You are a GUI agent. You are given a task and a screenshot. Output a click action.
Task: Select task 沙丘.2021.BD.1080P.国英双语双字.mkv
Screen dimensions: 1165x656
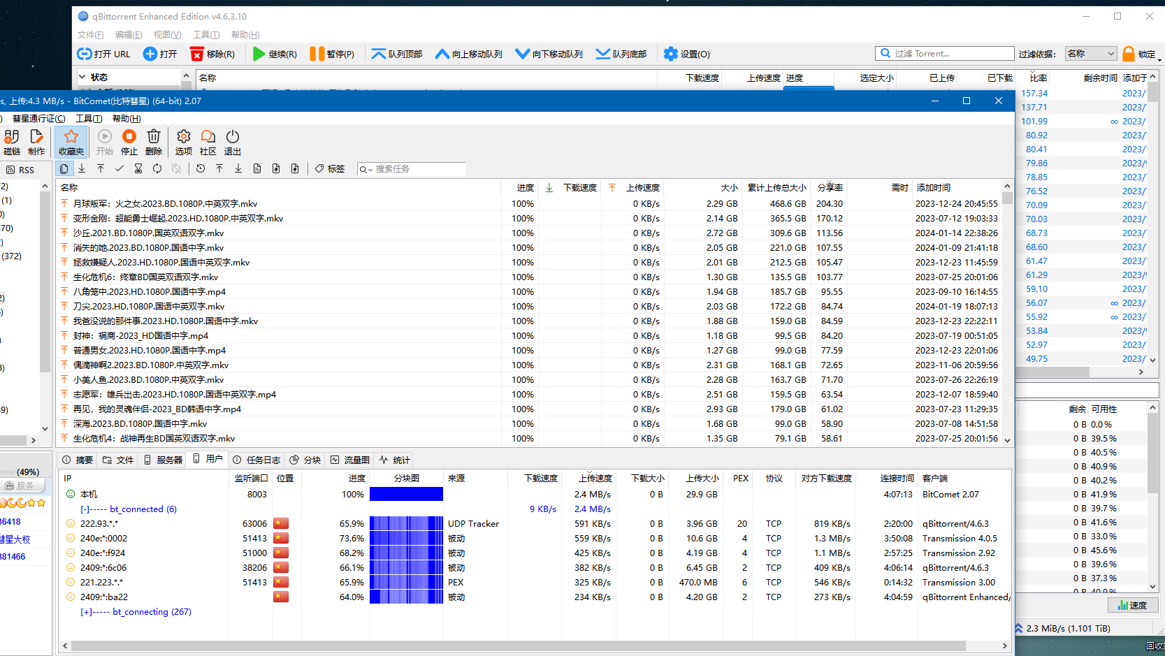pyautogui.click(x=530, y=233)
